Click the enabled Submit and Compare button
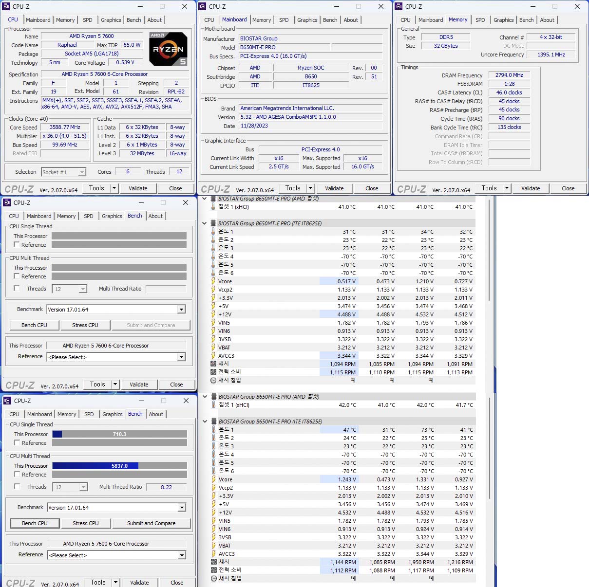This screenshot has height=587, width=589. 151,523
